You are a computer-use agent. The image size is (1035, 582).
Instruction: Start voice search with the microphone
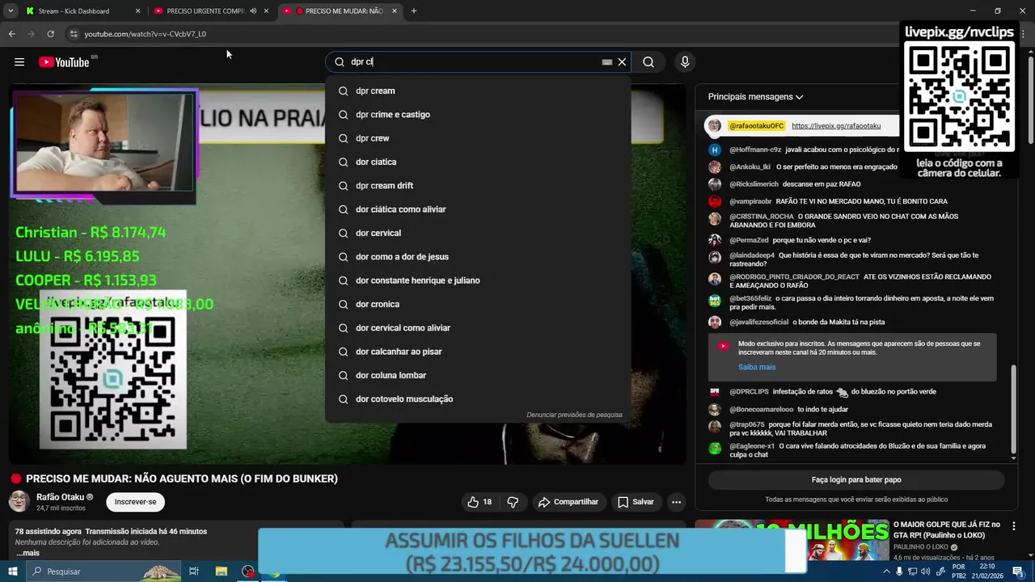pyautogui.click(x=685, y=62)
